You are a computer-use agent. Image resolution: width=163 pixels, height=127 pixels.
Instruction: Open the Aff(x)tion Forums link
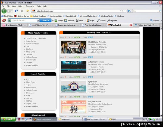pyautogui.click(x=96, y=62)
